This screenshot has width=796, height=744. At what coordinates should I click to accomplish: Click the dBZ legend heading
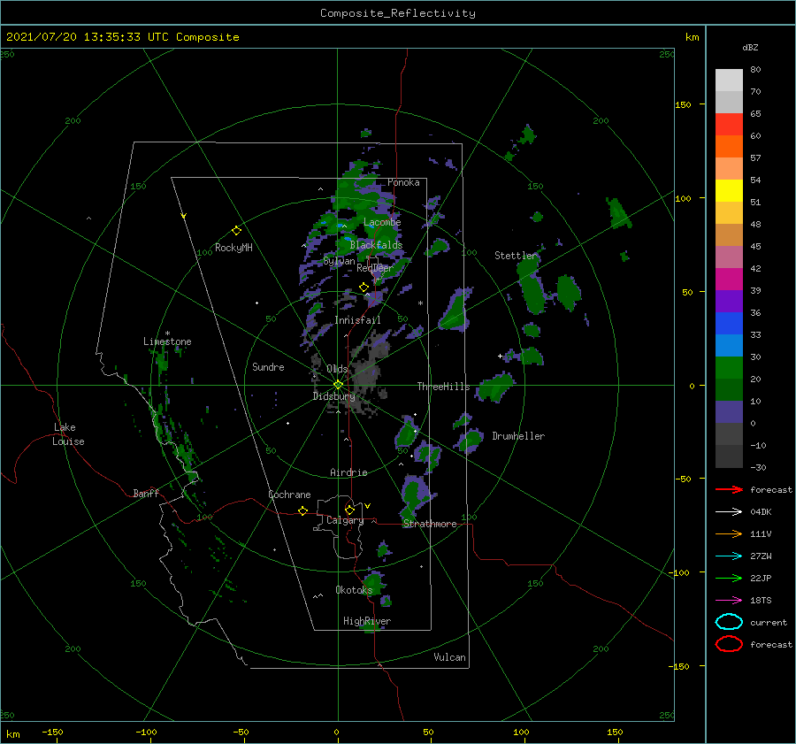coord(750,47)
